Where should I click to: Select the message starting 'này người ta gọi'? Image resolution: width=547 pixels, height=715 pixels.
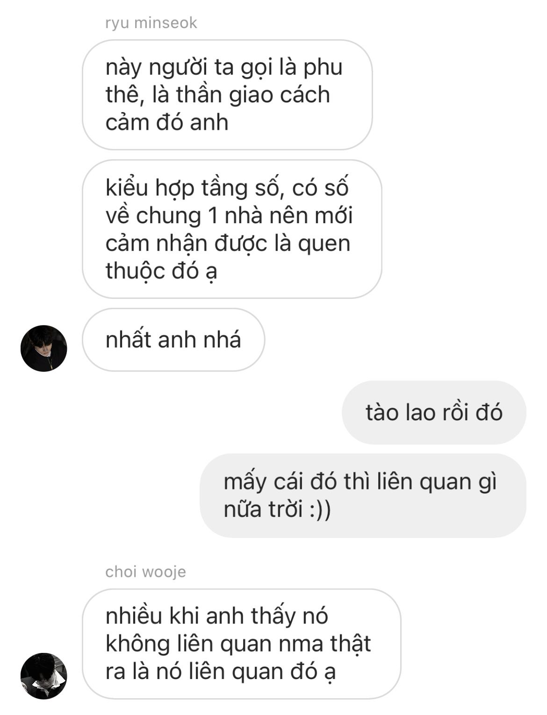[227, 95]
